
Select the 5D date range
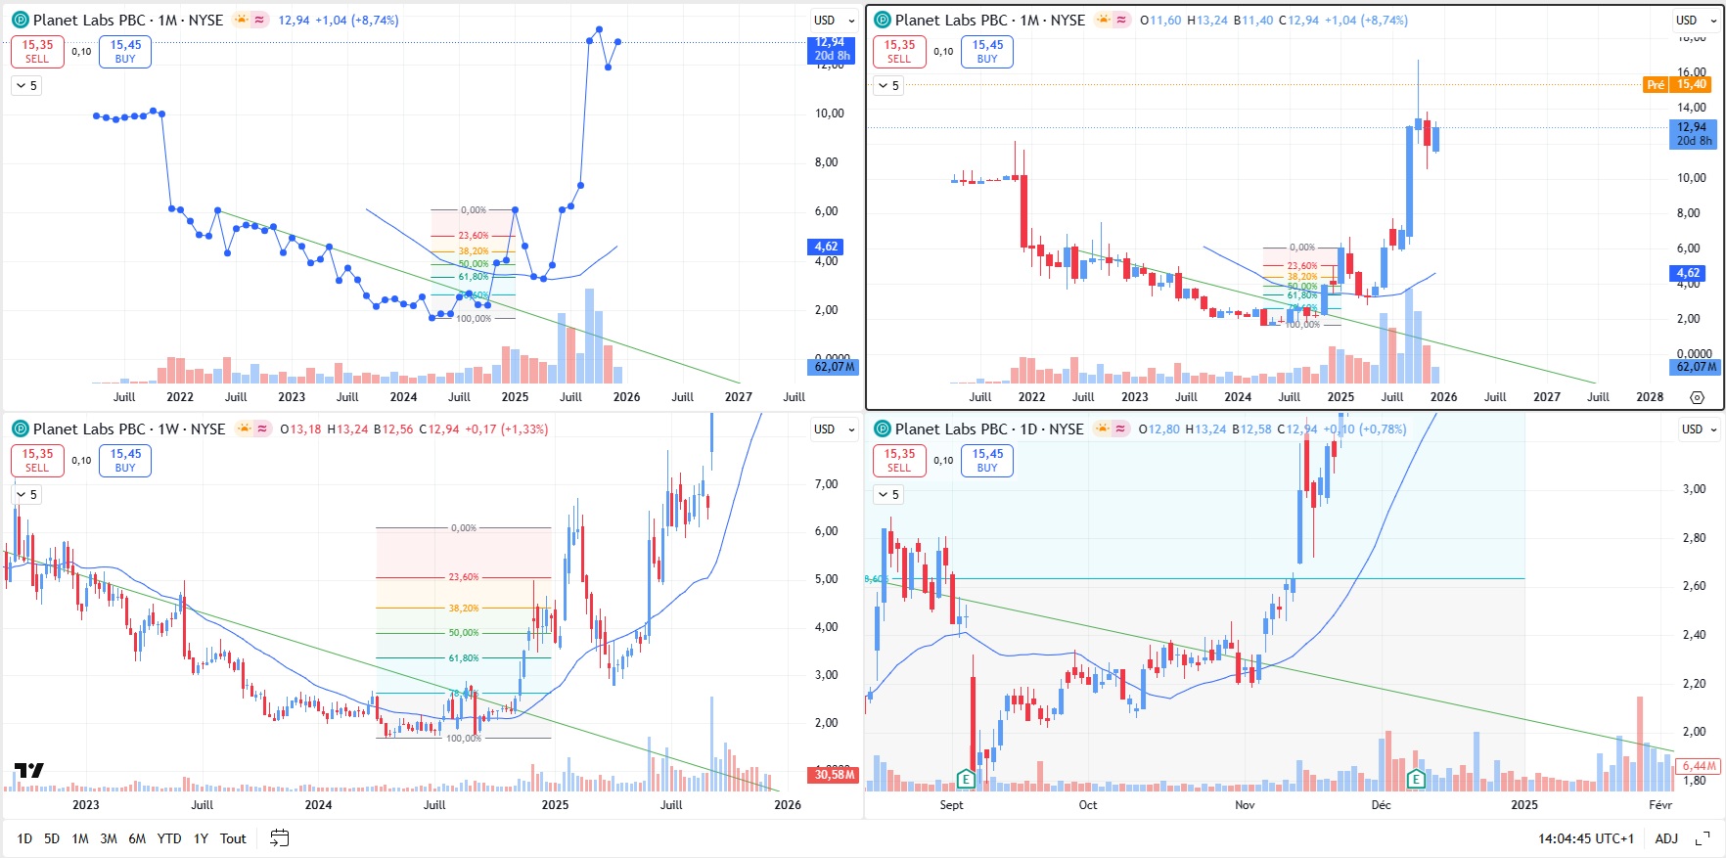point(52,838)
